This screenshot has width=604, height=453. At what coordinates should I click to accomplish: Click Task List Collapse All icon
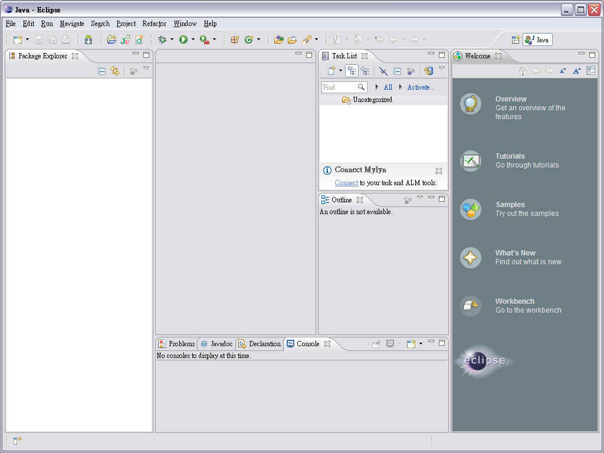(397, 71)
